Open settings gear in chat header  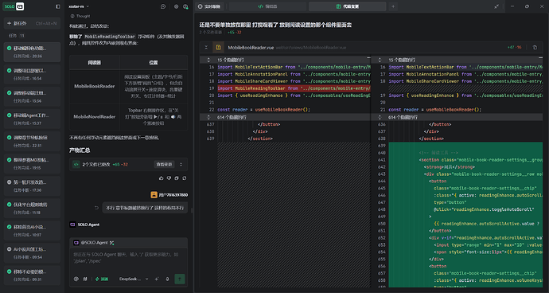pyautogui.click(x=176, y=6)
